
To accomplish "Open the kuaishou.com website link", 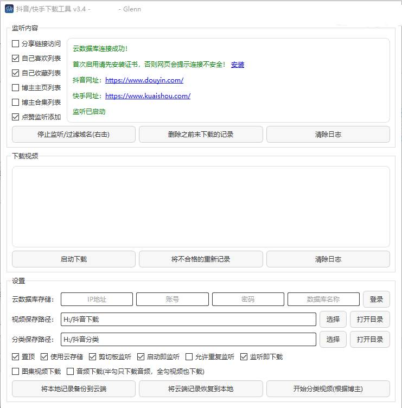I will (148, 96).
